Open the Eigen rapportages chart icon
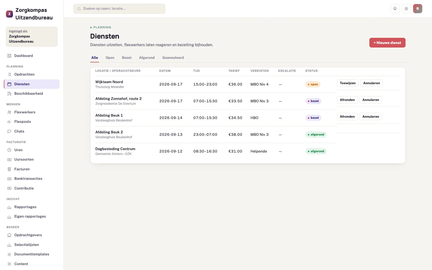 click(9, 217)
